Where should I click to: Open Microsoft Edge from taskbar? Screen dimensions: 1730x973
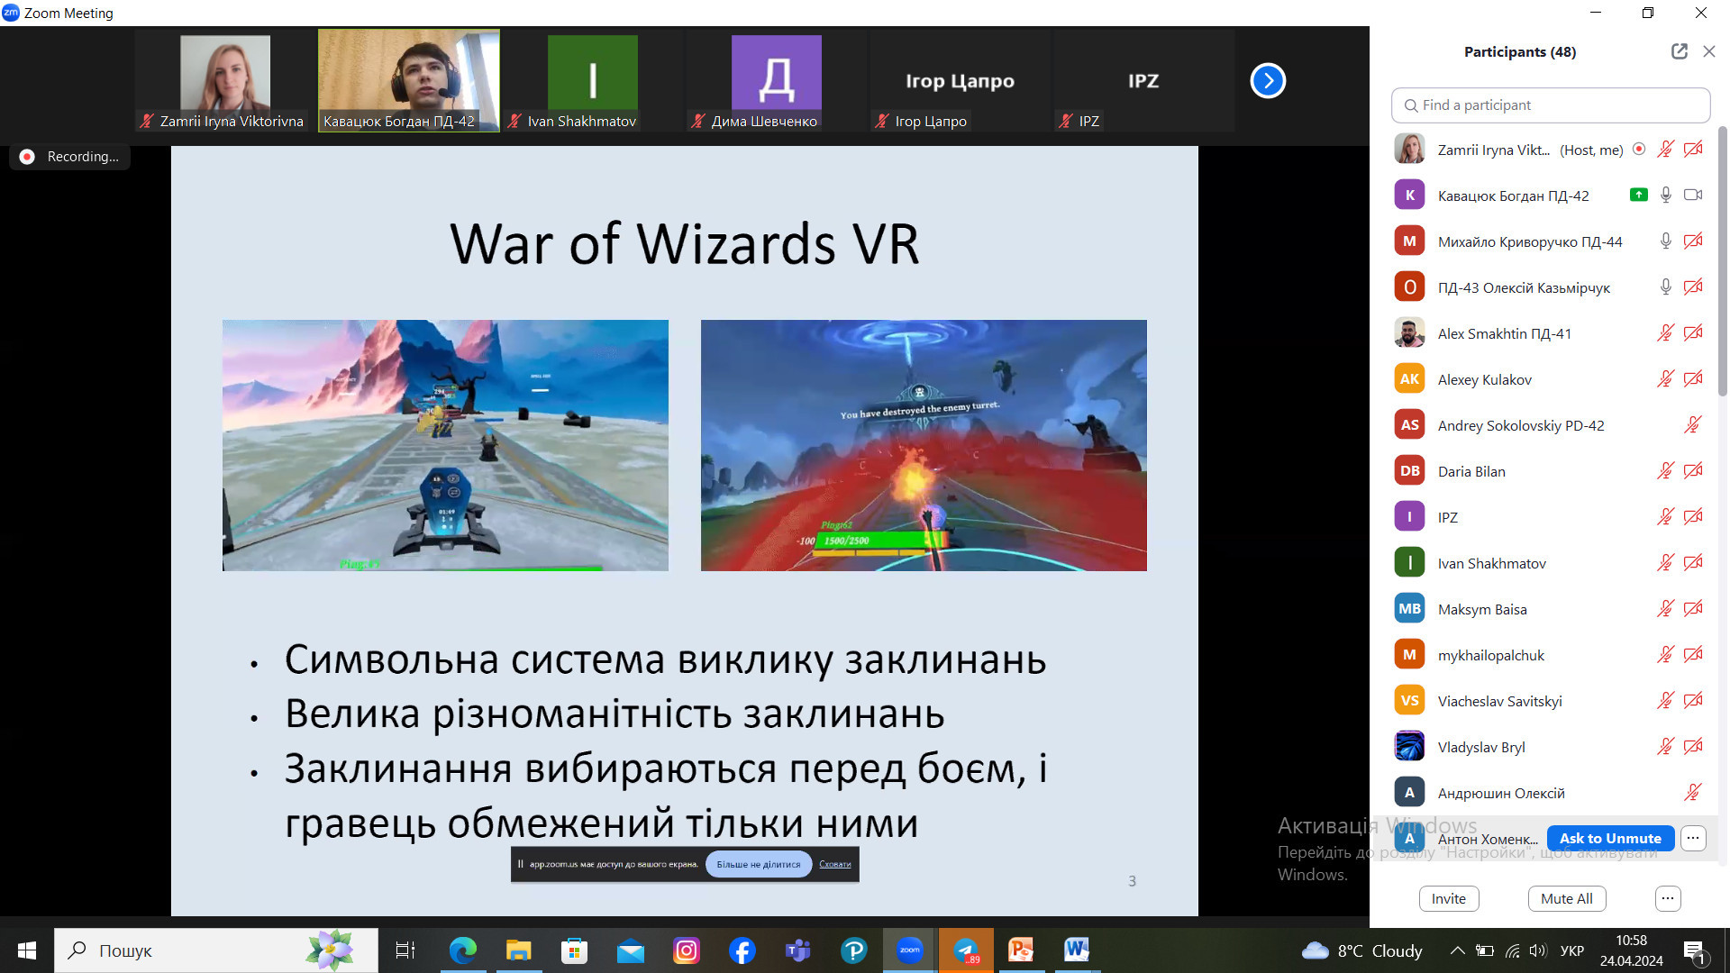[462, 950]
